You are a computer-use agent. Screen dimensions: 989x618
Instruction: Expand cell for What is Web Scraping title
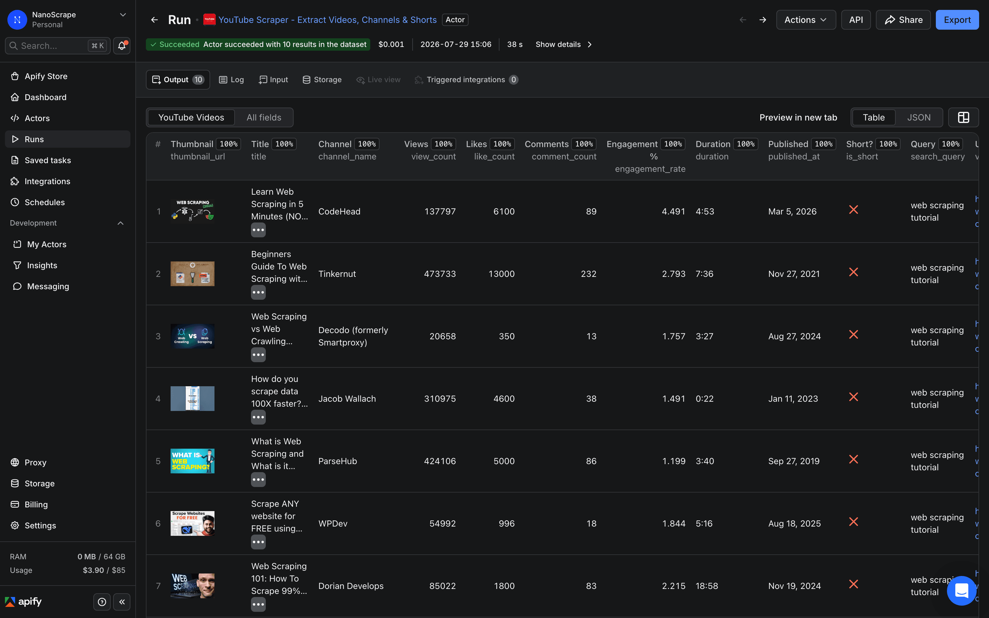point(258,480)
